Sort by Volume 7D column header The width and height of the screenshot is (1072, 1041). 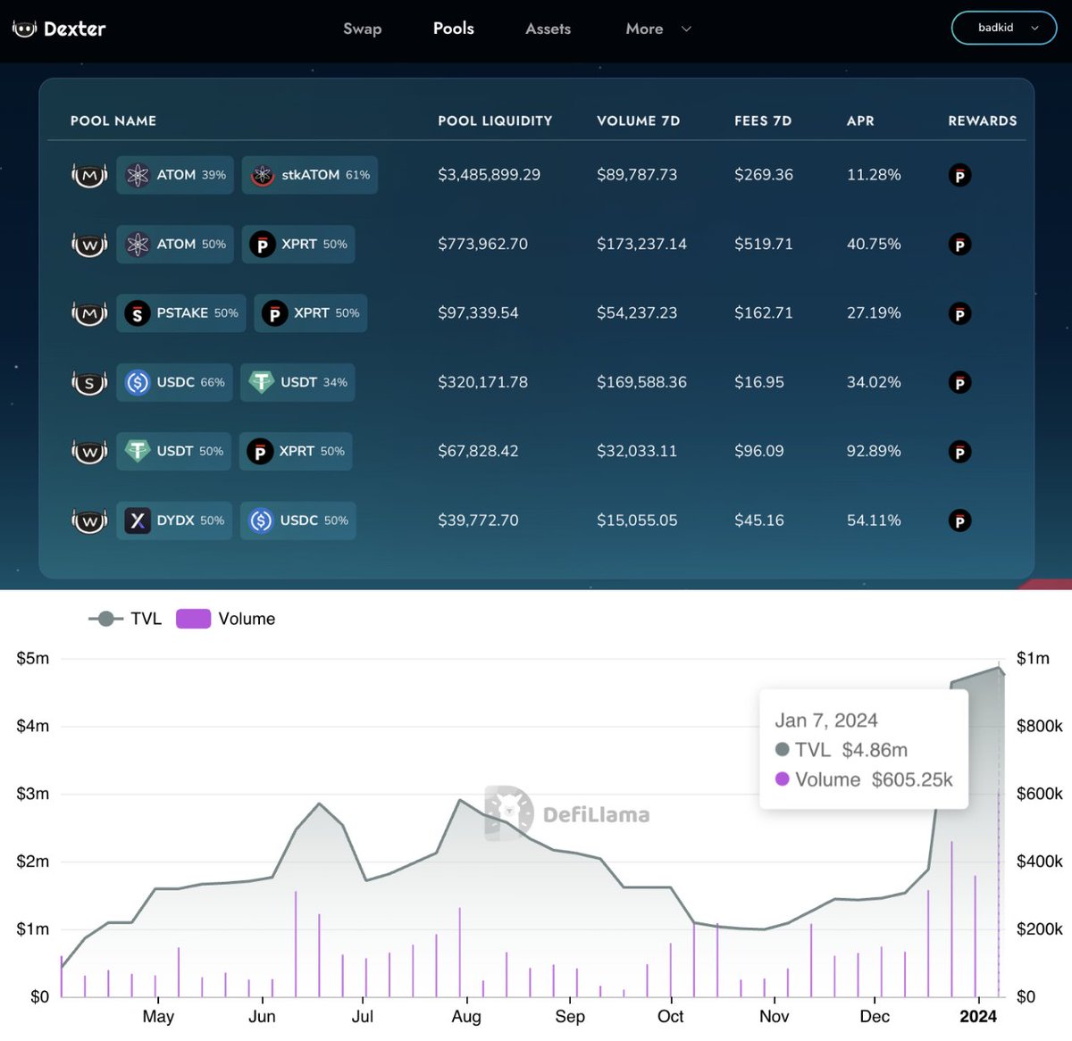coord(639,121)
